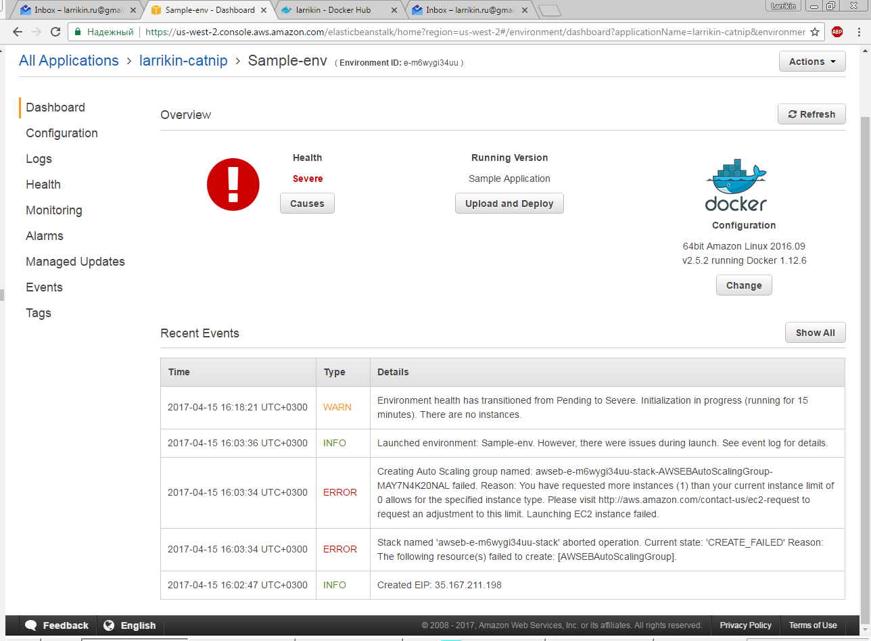Click the 'Launched environment: Sample-env' event detail

tap(603, 443)
